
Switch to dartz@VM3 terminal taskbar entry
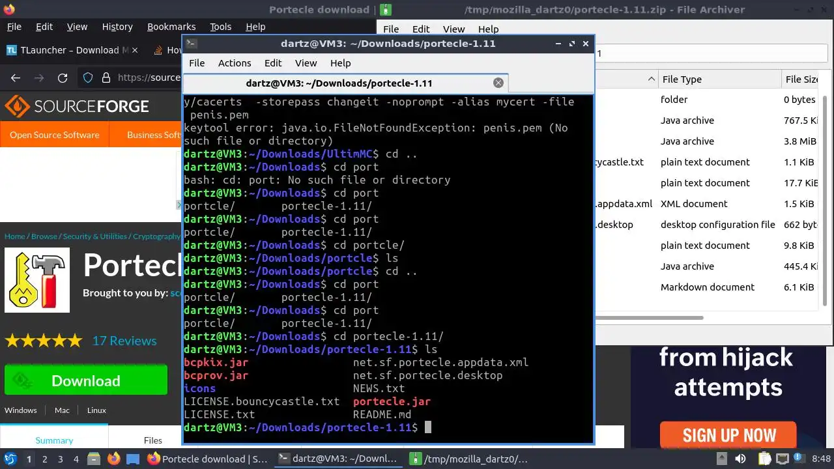(x=338, y=459)
